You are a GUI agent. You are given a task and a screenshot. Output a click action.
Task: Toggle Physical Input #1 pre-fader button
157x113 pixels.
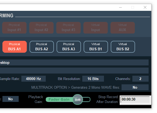(x=14, y=28)
